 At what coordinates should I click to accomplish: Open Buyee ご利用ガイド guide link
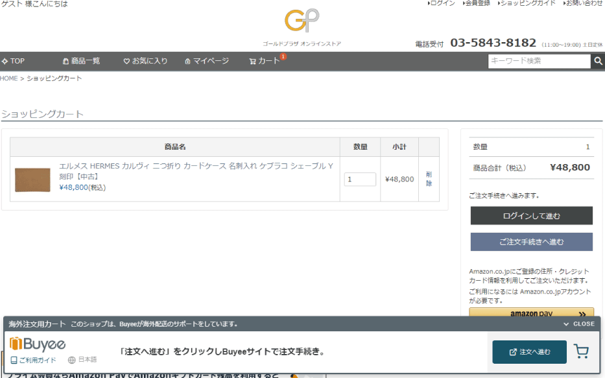pos(33,360)
